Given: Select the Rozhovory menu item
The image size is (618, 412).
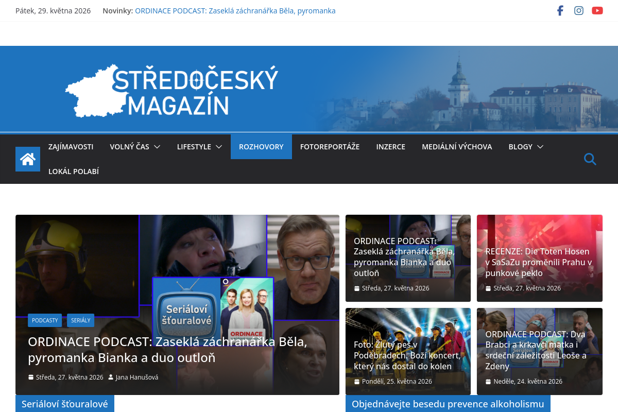Looking at the screenshot, I should (261, 147).
